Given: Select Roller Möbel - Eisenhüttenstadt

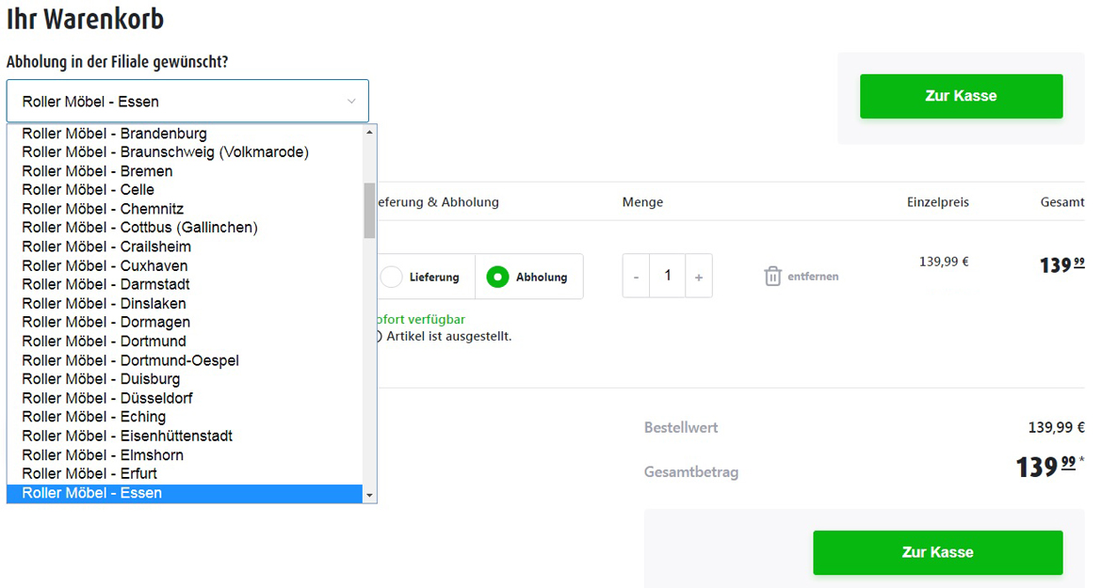Looking at the screenshot, I should point(185,437).
